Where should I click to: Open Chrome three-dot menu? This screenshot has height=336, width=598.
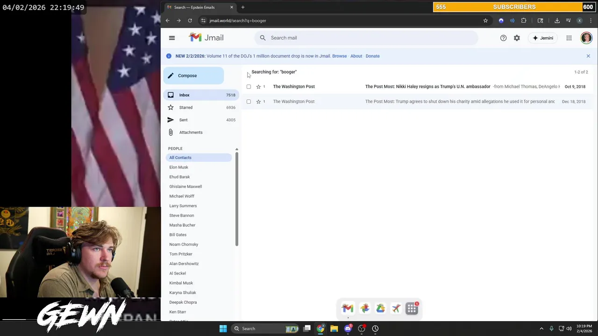[x=591, y=21]
